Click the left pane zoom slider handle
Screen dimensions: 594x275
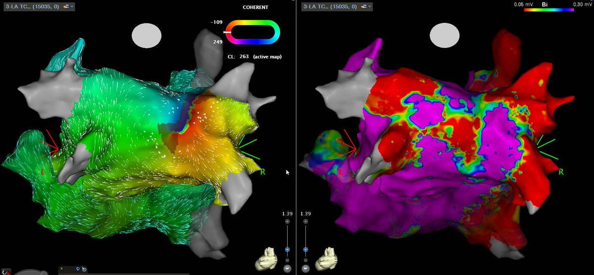[287, 250]
